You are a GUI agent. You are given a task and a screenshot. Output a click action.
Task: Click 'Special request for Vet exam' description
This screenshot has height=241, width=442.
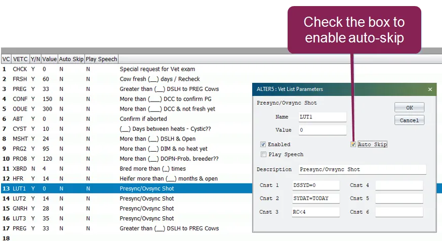pyautogui.click(x=157, y=69)
